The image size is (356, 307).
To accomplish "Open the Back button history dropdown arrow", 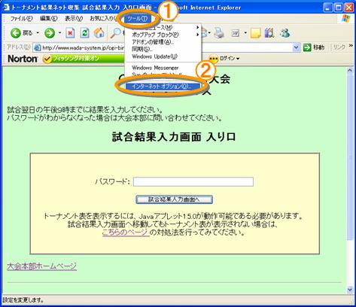I will tap(38, 33).
